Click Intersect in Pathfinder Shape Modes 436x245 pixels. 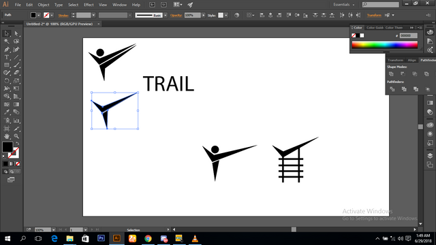tap(415, 74)
